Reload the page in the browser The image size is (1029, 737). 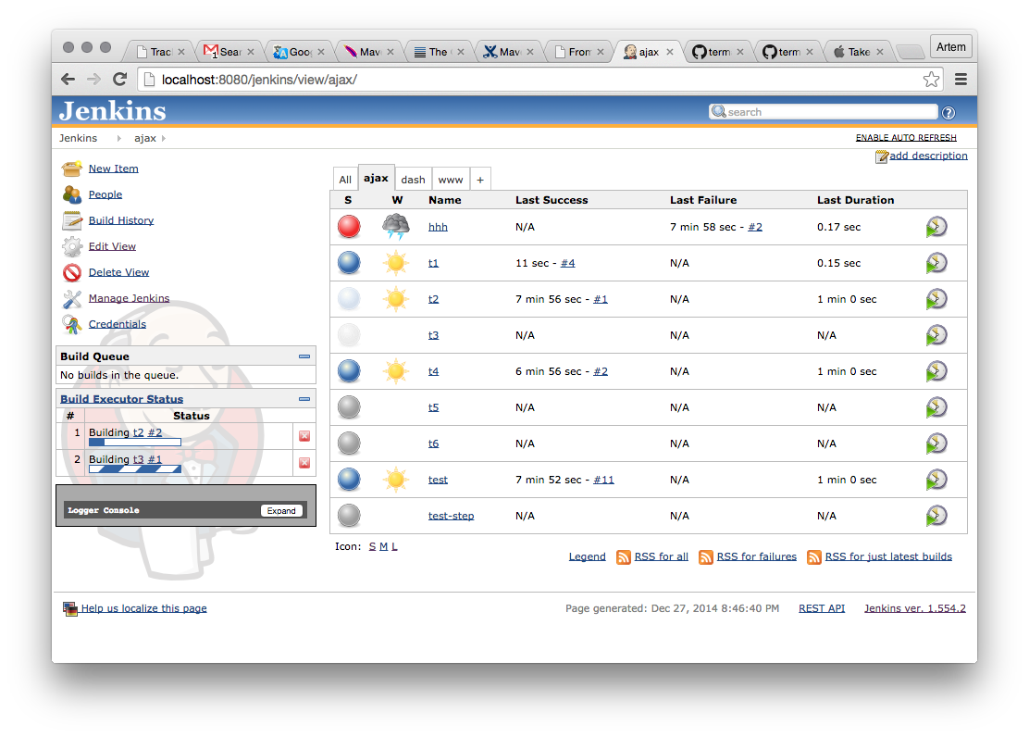[x=119, y=80]
